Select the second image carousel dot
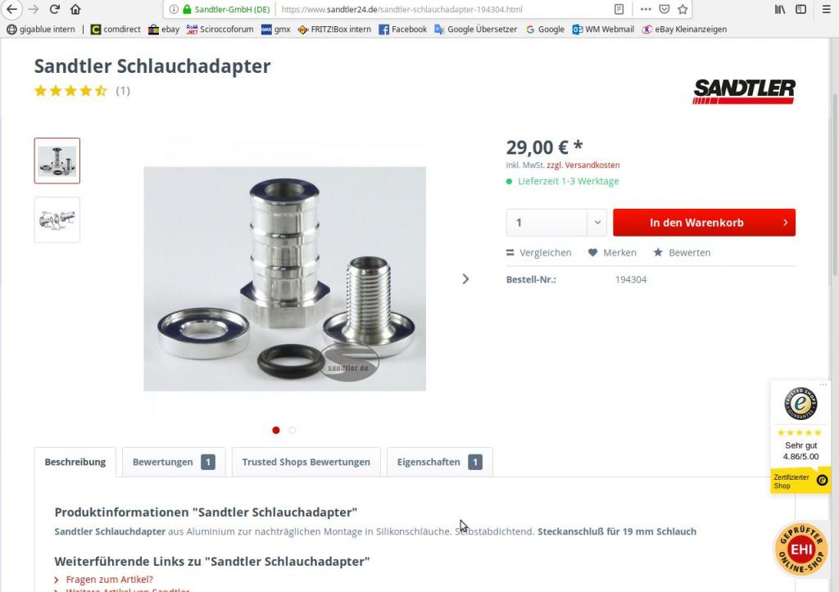Image resolution: width=839 pixels, height=592 pixels. pos(293,430)
